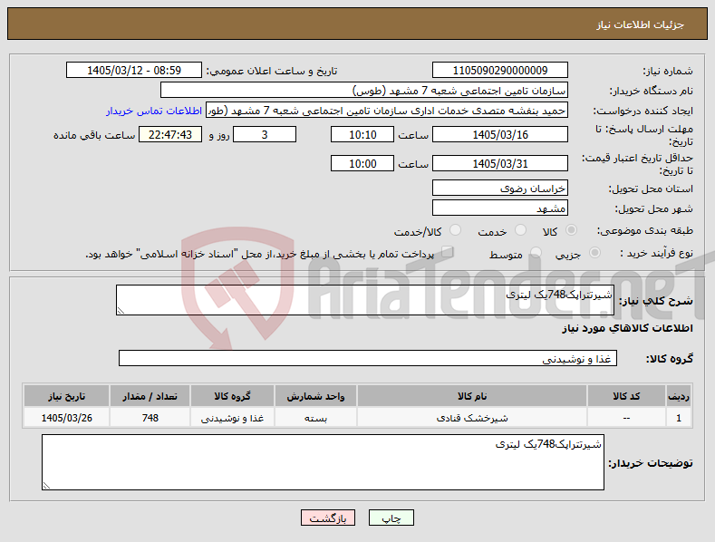Click the ردیف column header
Image resolution: width=715 pixels, height=542 pixels.
click(679, 396)
